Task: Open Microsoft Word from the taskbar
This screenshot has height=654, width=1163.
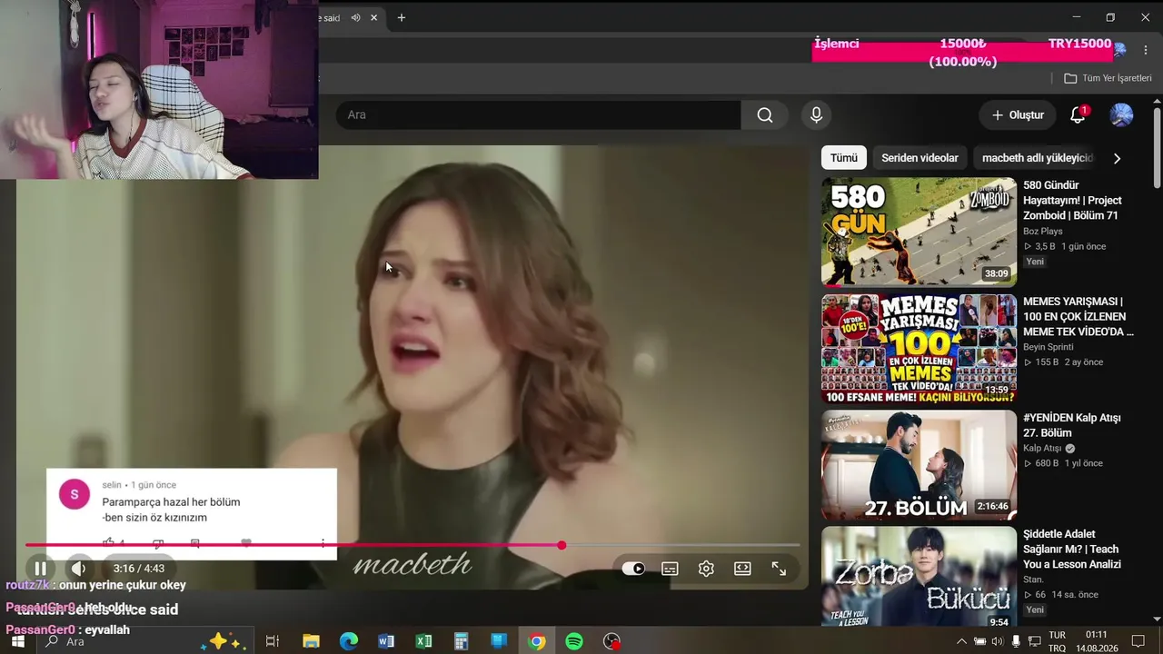Action: tap(386, 641)
